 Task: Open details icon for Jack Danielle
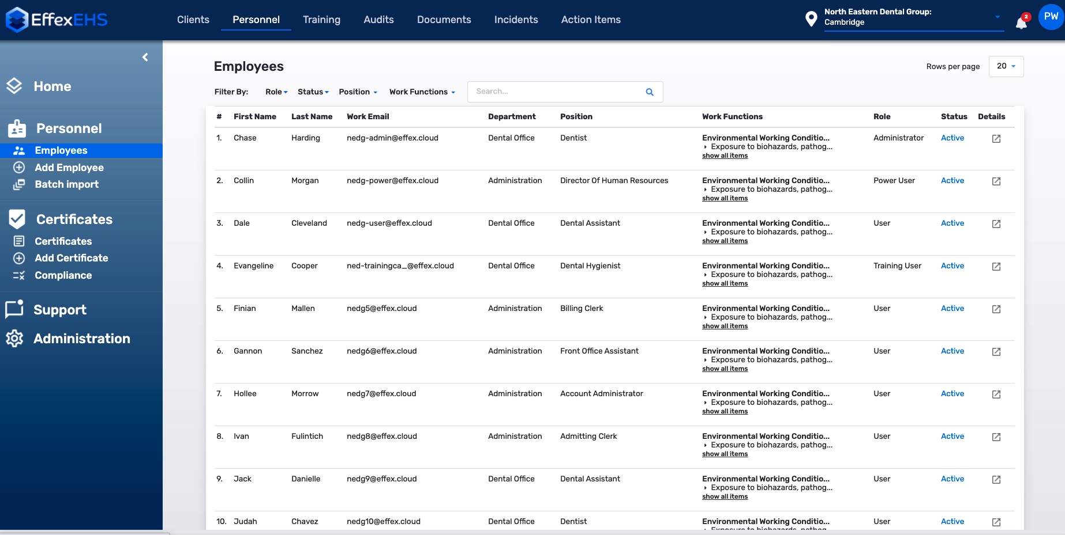tap(996, 480)
